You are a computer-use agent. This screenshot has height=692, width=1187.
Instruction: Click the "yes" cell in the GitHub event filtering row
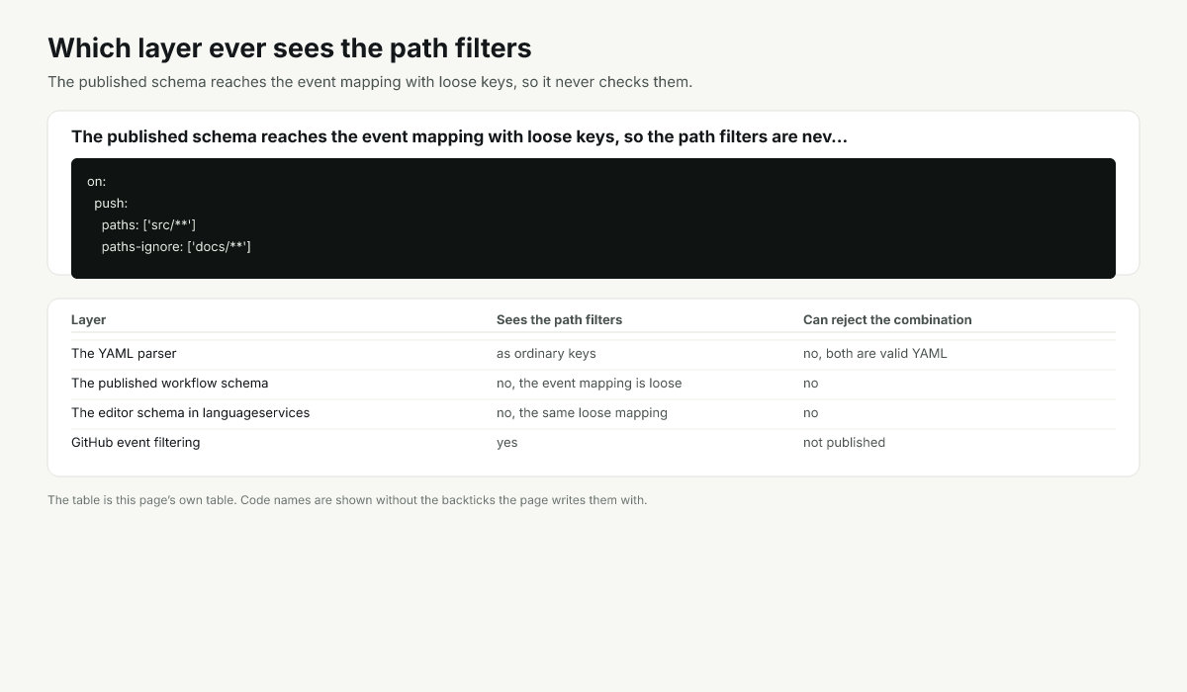(506, 443)
